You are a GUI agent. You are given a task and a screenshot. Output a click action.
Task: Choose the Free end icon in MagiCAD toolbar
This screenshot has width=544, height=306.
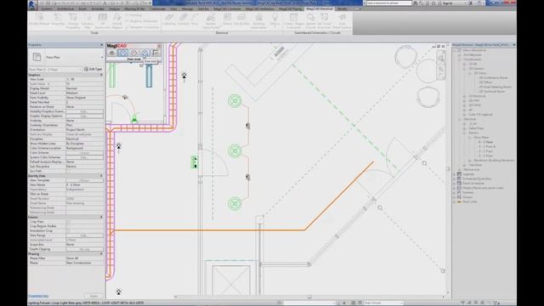click(x=144, y=53)
